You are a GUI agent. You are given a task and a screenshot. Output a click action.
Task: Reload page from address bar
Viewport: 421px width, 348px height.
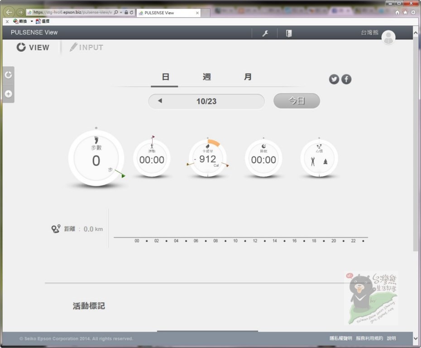pyautogui.click(x=132, y=12)
